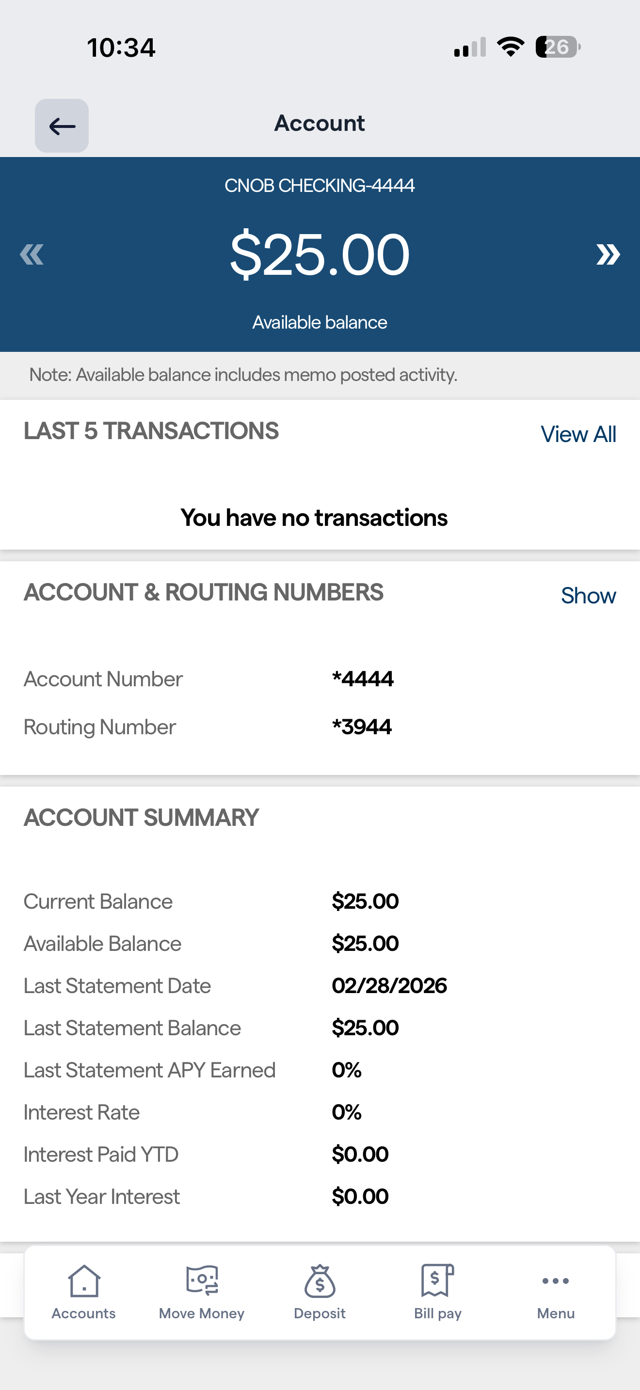
Task: Tap the Wi-Fi status icon
Action: click(511, 47)
